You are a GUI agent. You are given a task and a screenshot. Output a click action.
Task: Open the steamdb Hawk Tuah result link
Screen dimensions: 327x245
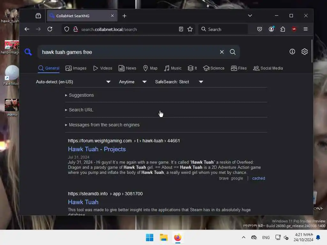click(x=83, y=202)
